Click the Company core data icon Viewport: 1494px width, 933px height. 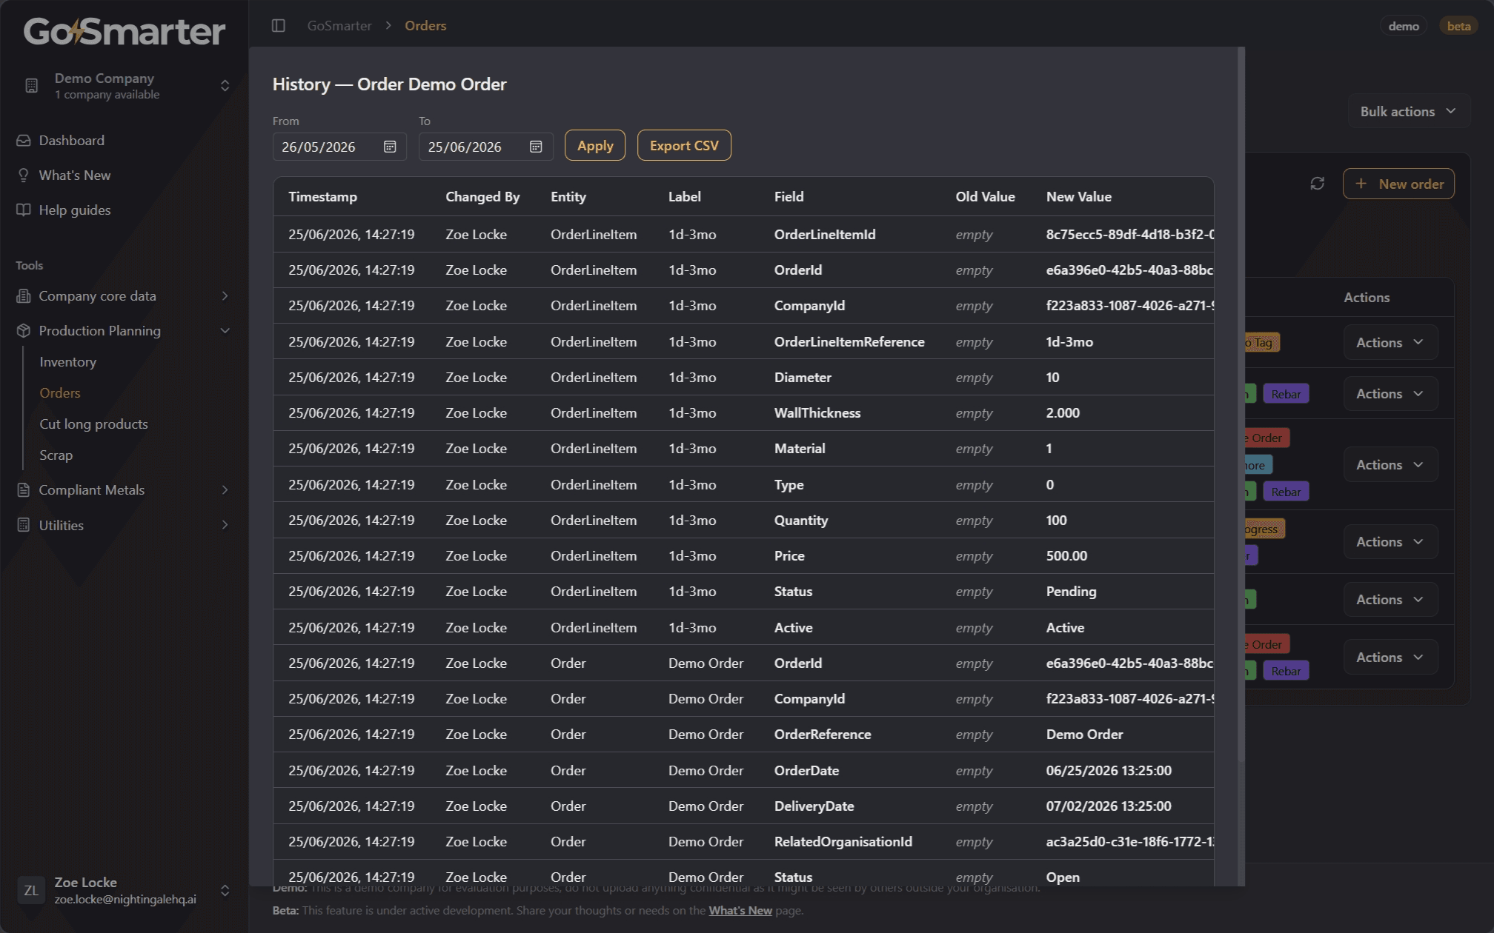tap(24, 296)
